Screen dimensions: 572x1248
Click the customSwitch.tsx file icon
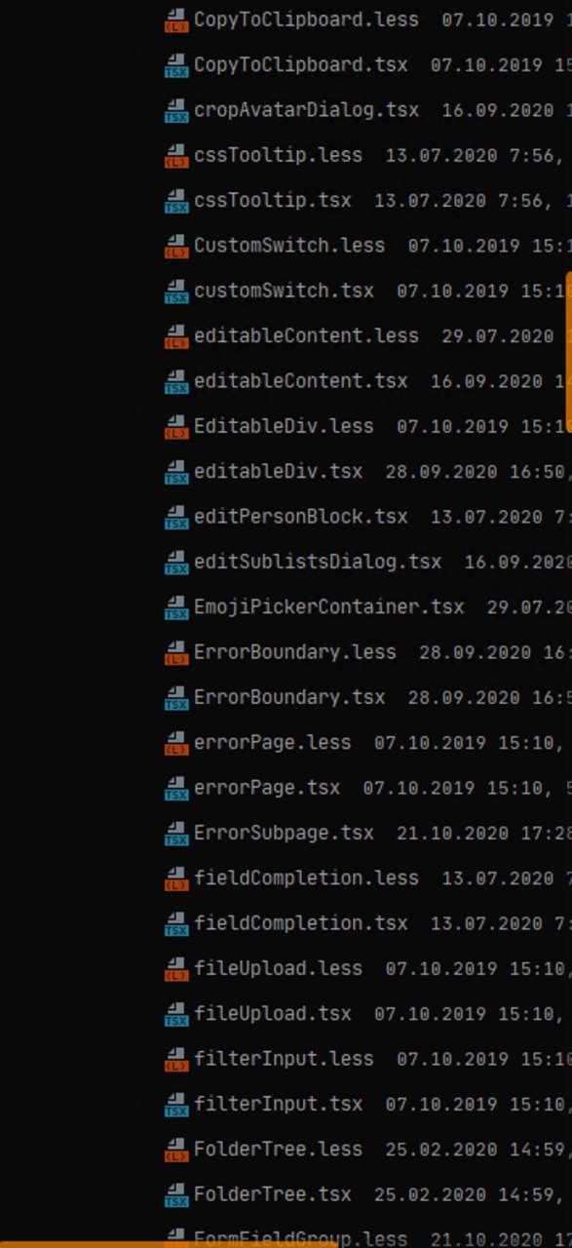176,291
